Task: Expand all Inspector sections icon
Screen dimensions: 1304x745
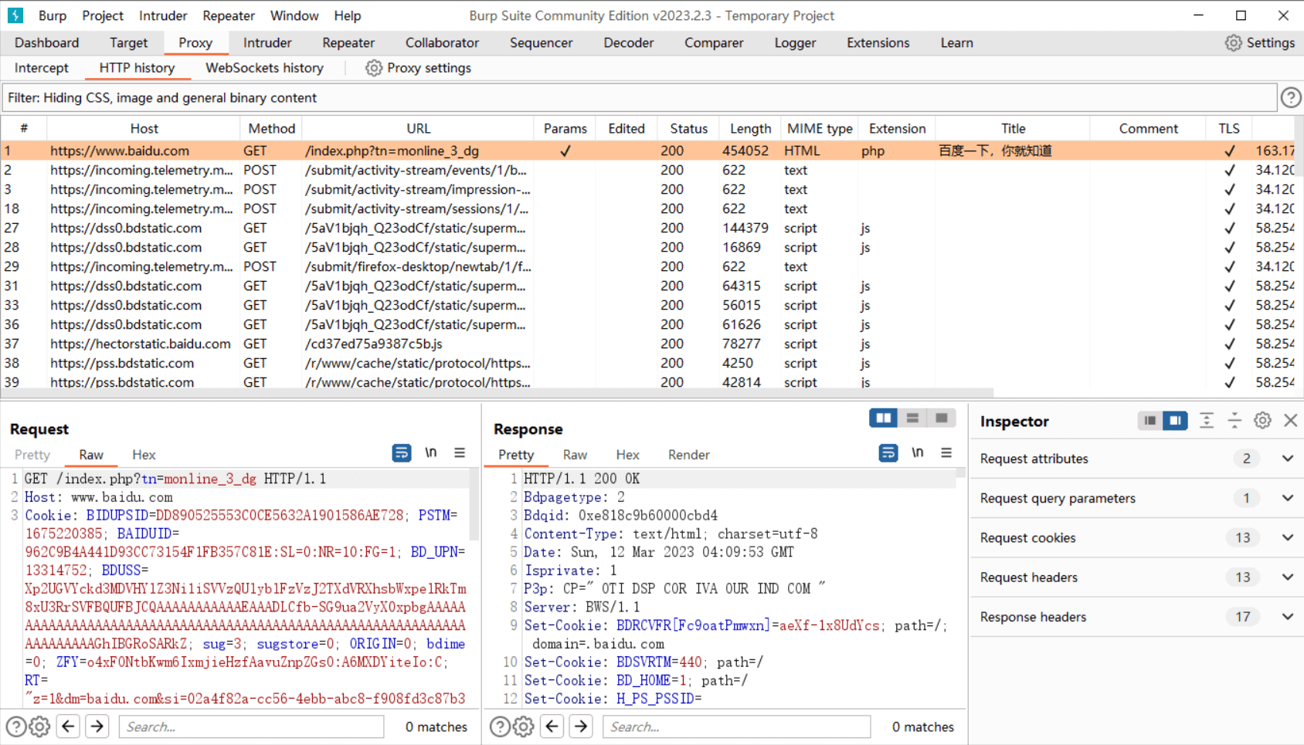Action: 1206,421
